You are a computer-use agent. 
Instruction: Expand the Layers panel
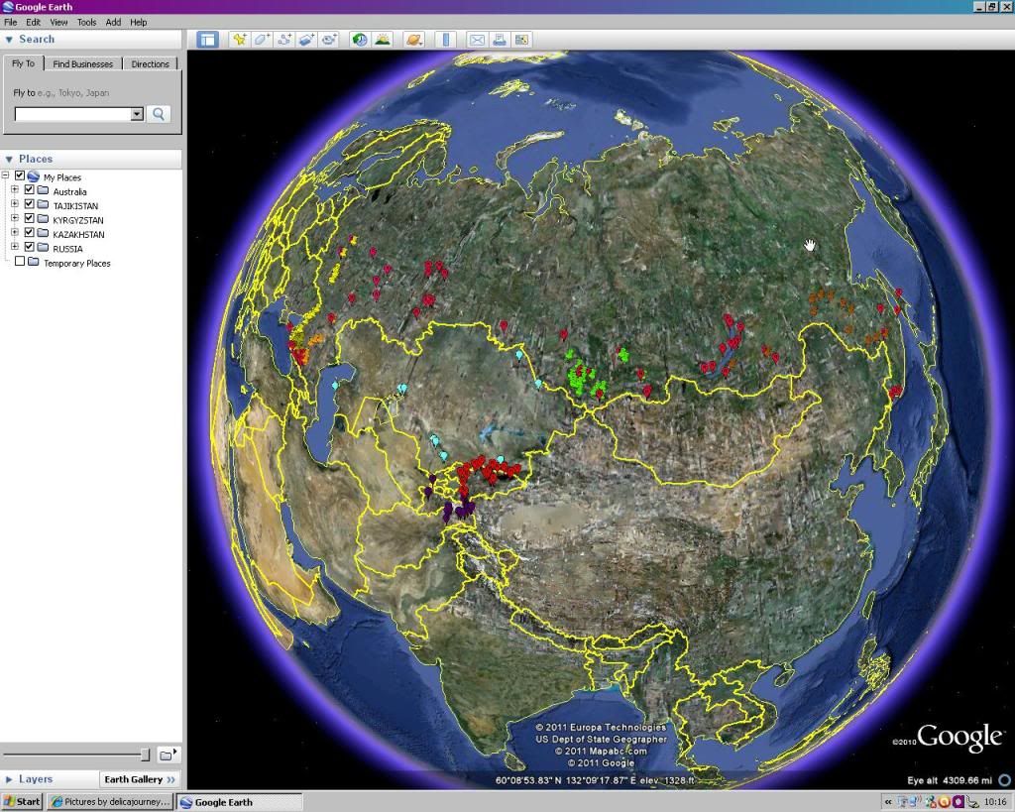9,779
